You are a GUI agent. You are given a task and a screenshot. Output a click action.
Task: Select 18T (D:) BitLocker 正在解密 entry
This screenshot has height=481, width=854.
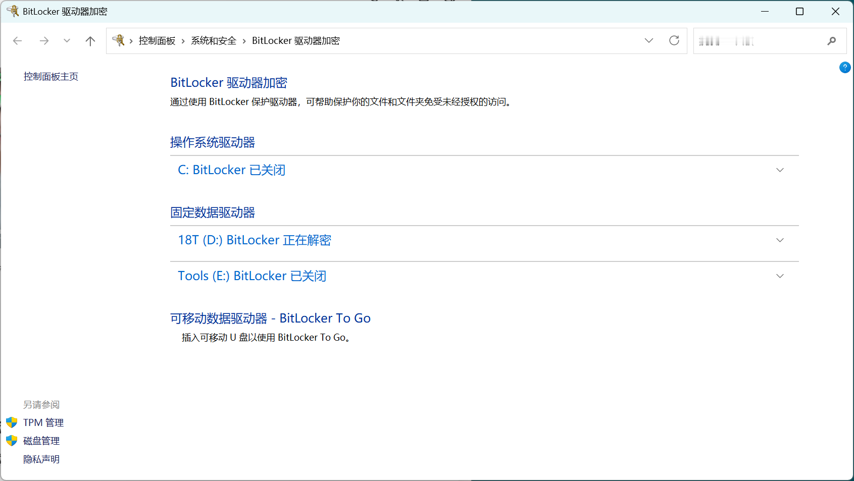tap(255, 240)
